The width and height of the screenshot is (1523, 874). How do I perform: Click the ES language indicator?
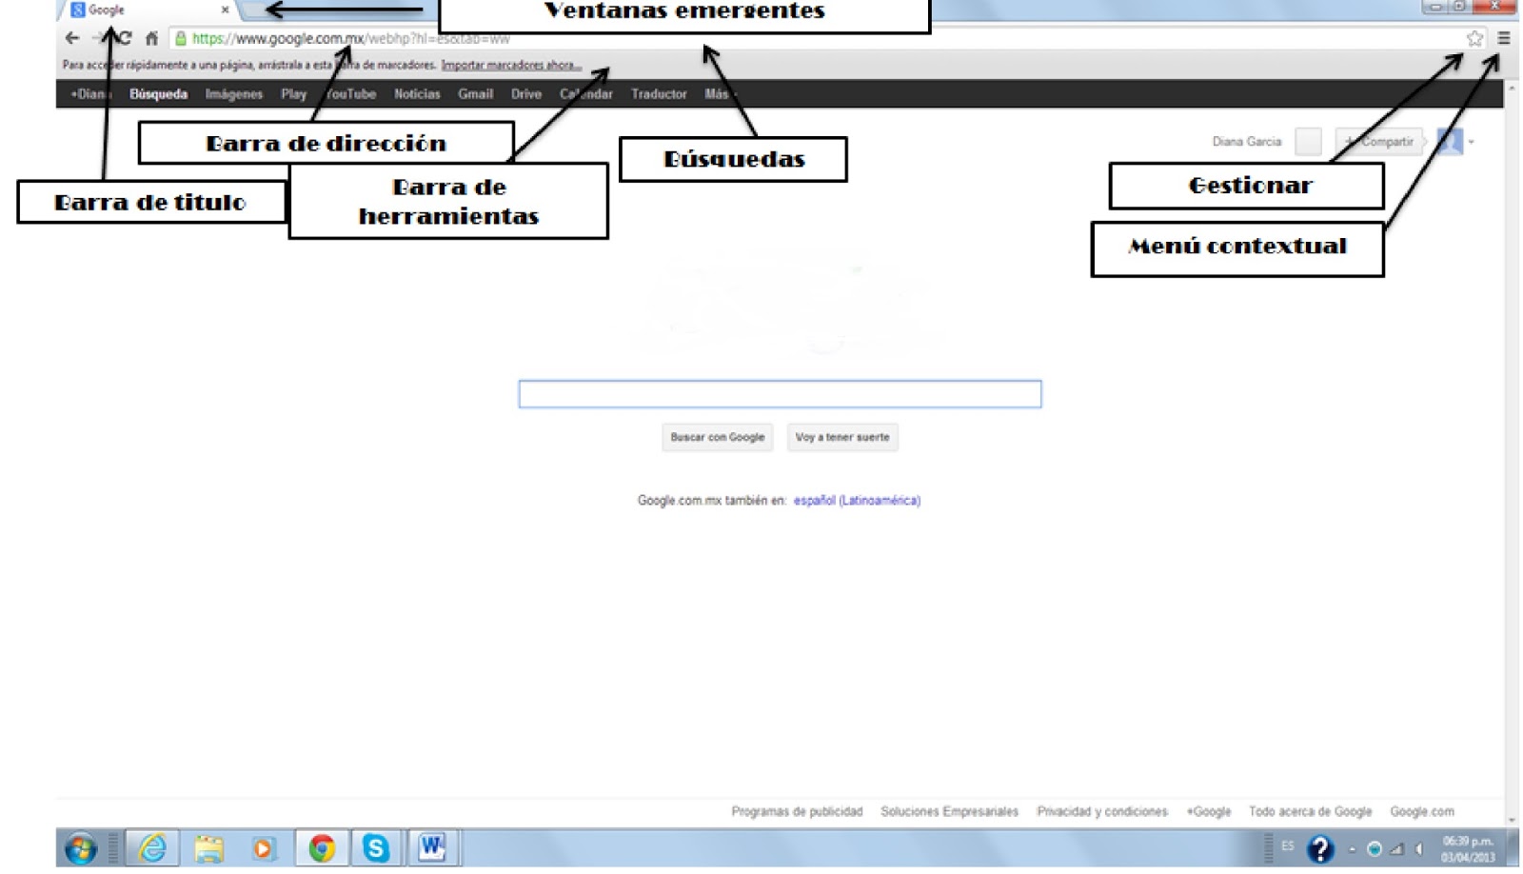point(1288,845)
